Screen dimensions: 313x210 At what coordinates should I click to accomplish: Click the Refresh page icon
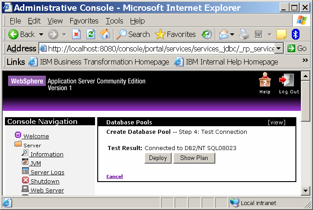click(91, 34)
